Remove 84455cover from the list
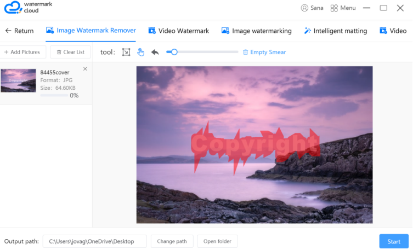This screenshot has width=413, height=250. [x=85, y=69]
